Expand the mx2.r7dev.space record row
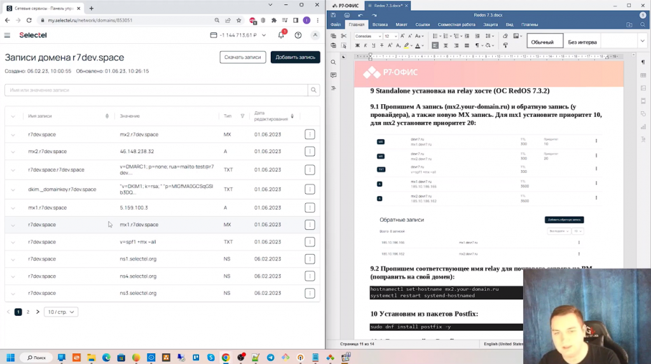Image resolution: width=651 pixels, height=364 pixels. (13, 152)
